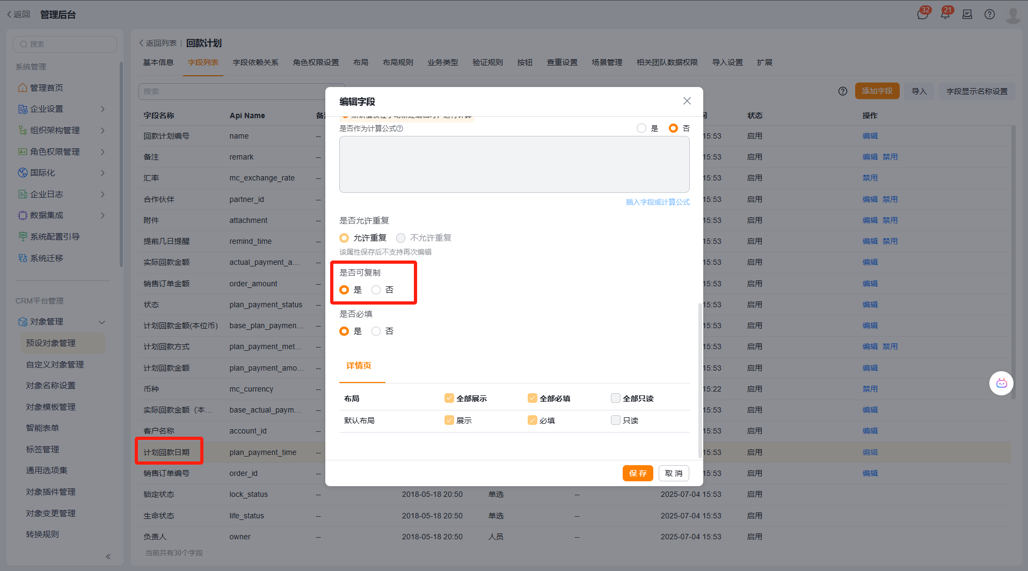Focus the sidebar 搜索 input
Screen dimensions: 1028x571
[65, 44]
